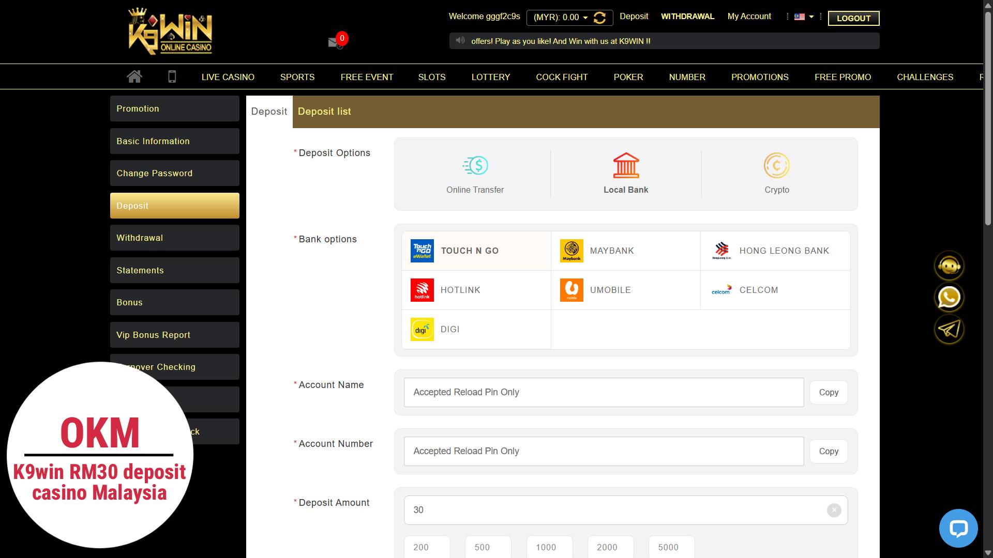Open the My Account link
This screenshot has height=558, width=993.
749,17
